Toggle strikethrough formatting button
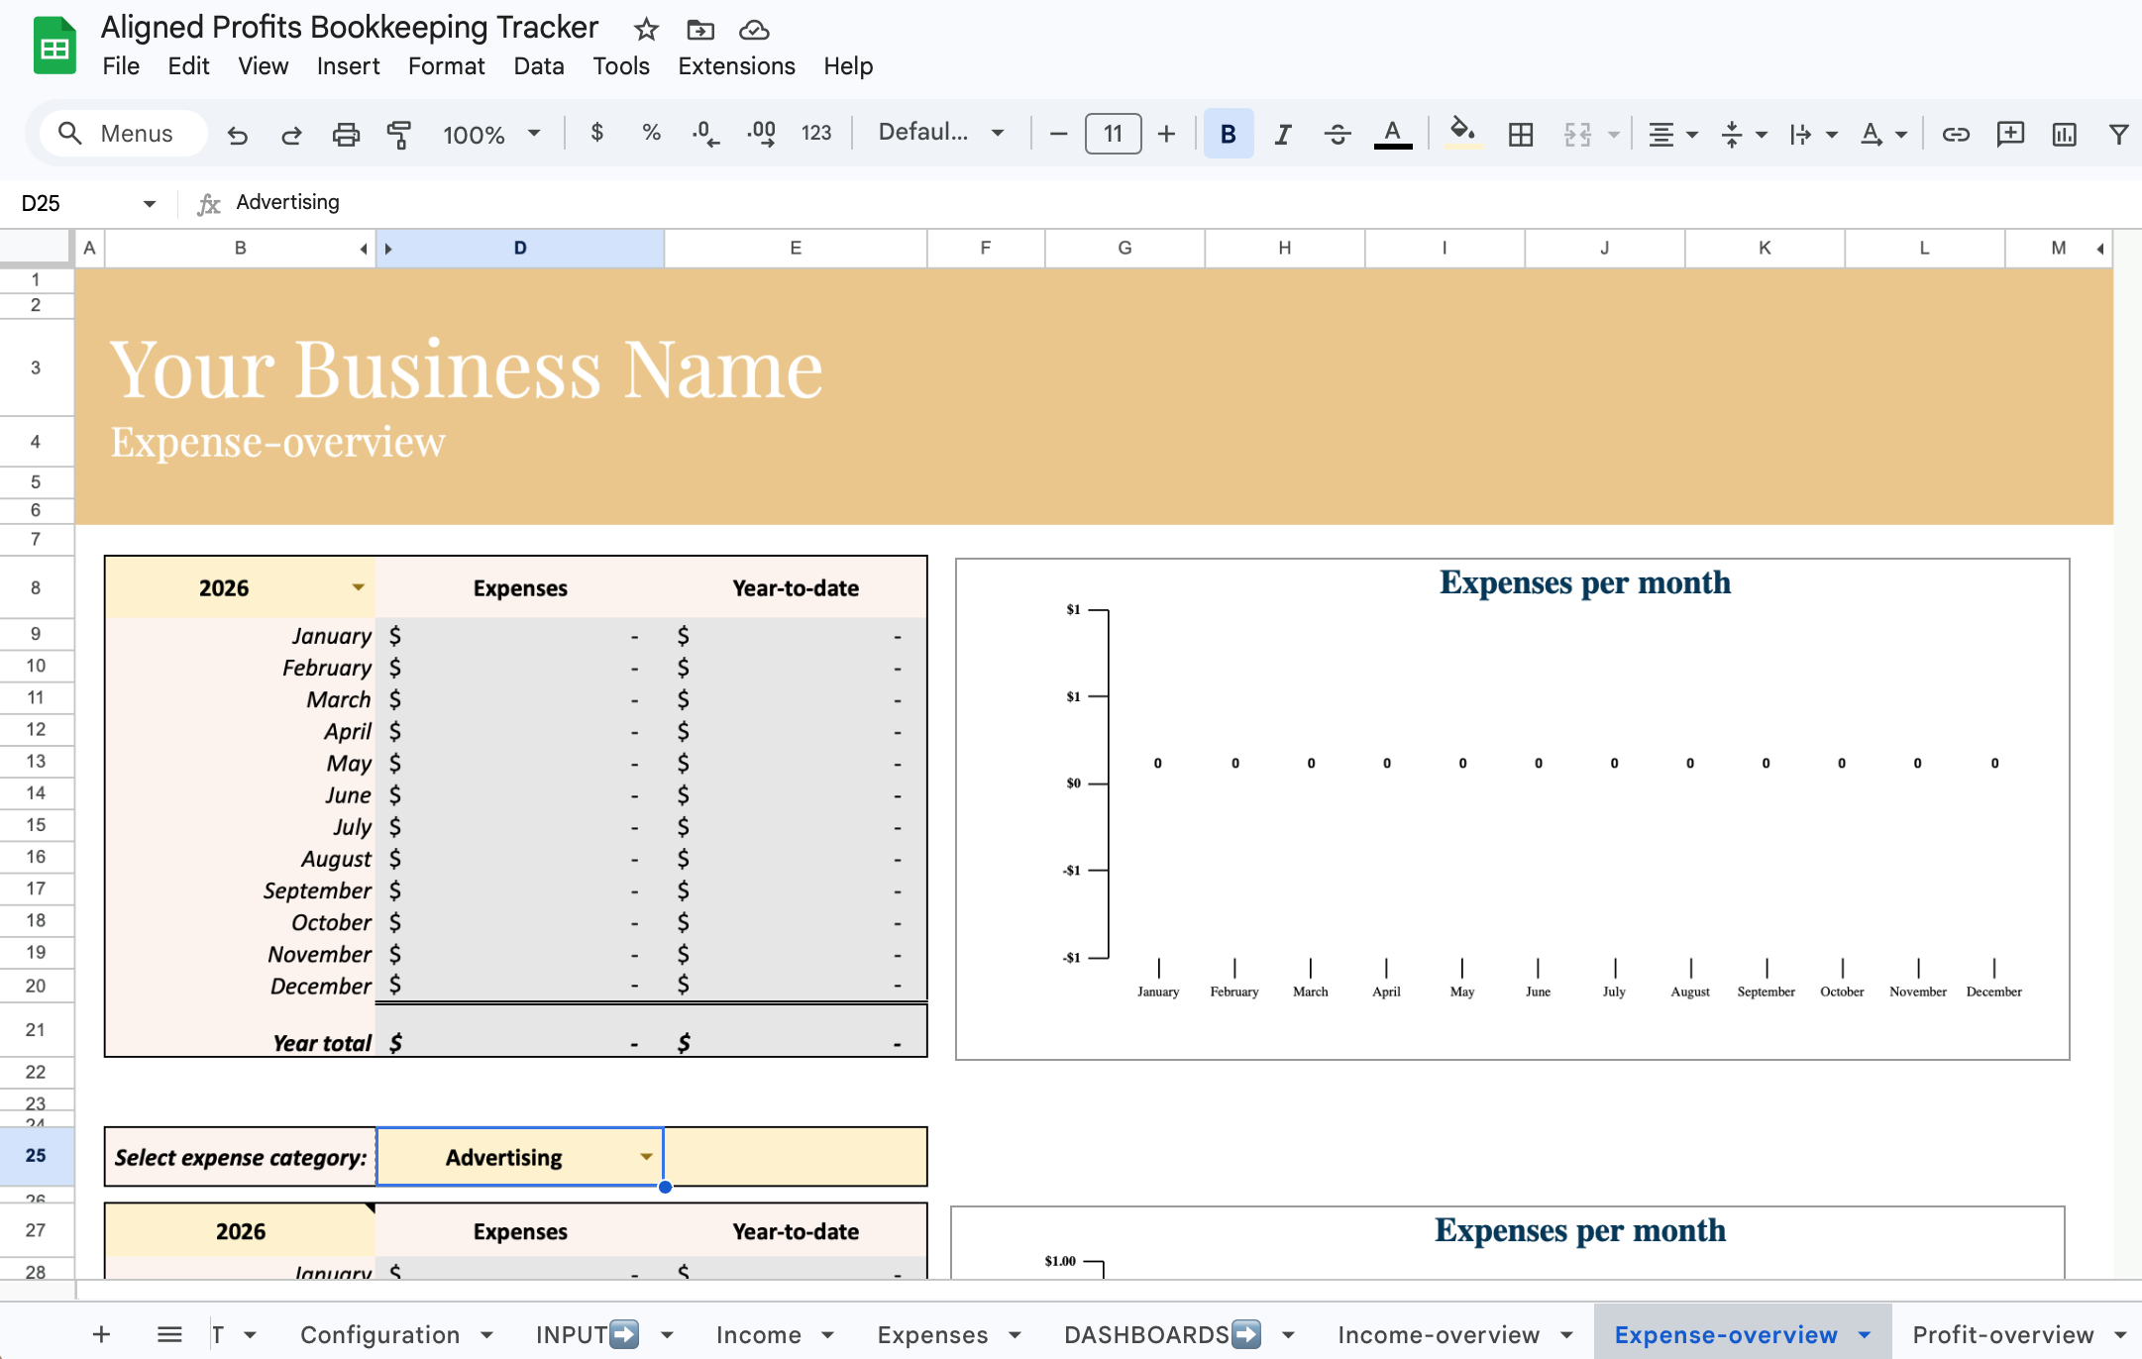Screen dimensions: 2142x1359 (x=1337, y=134)
